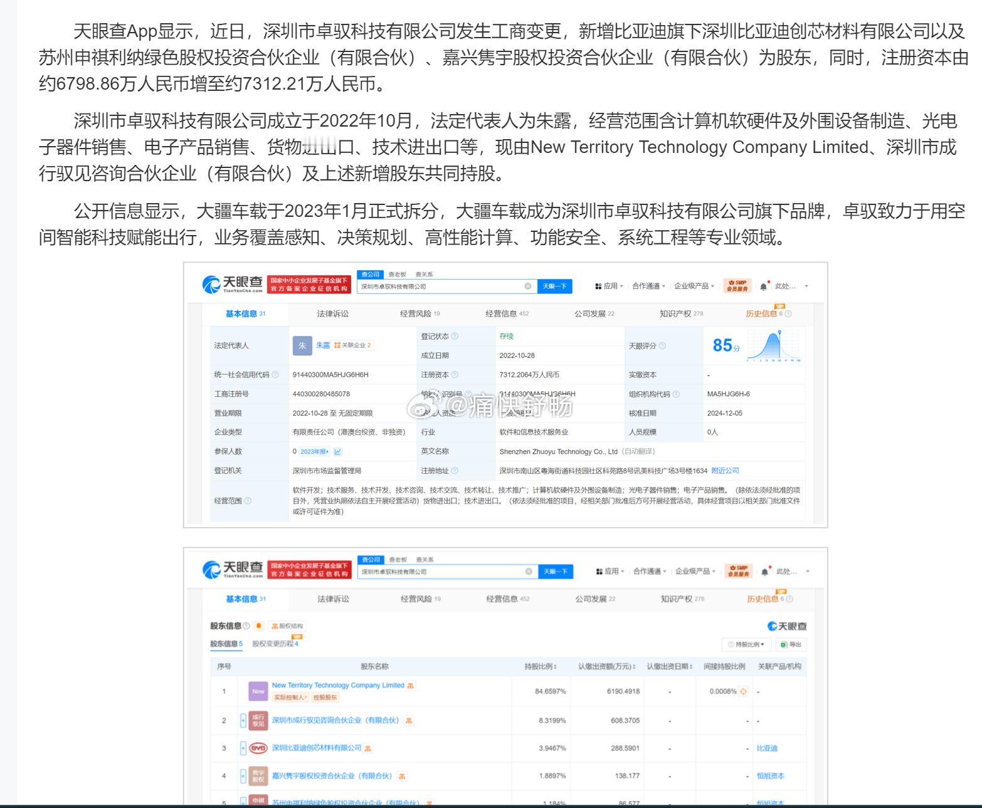
Task: Click help icon beside 注册地址
Action: pos(455,471)
